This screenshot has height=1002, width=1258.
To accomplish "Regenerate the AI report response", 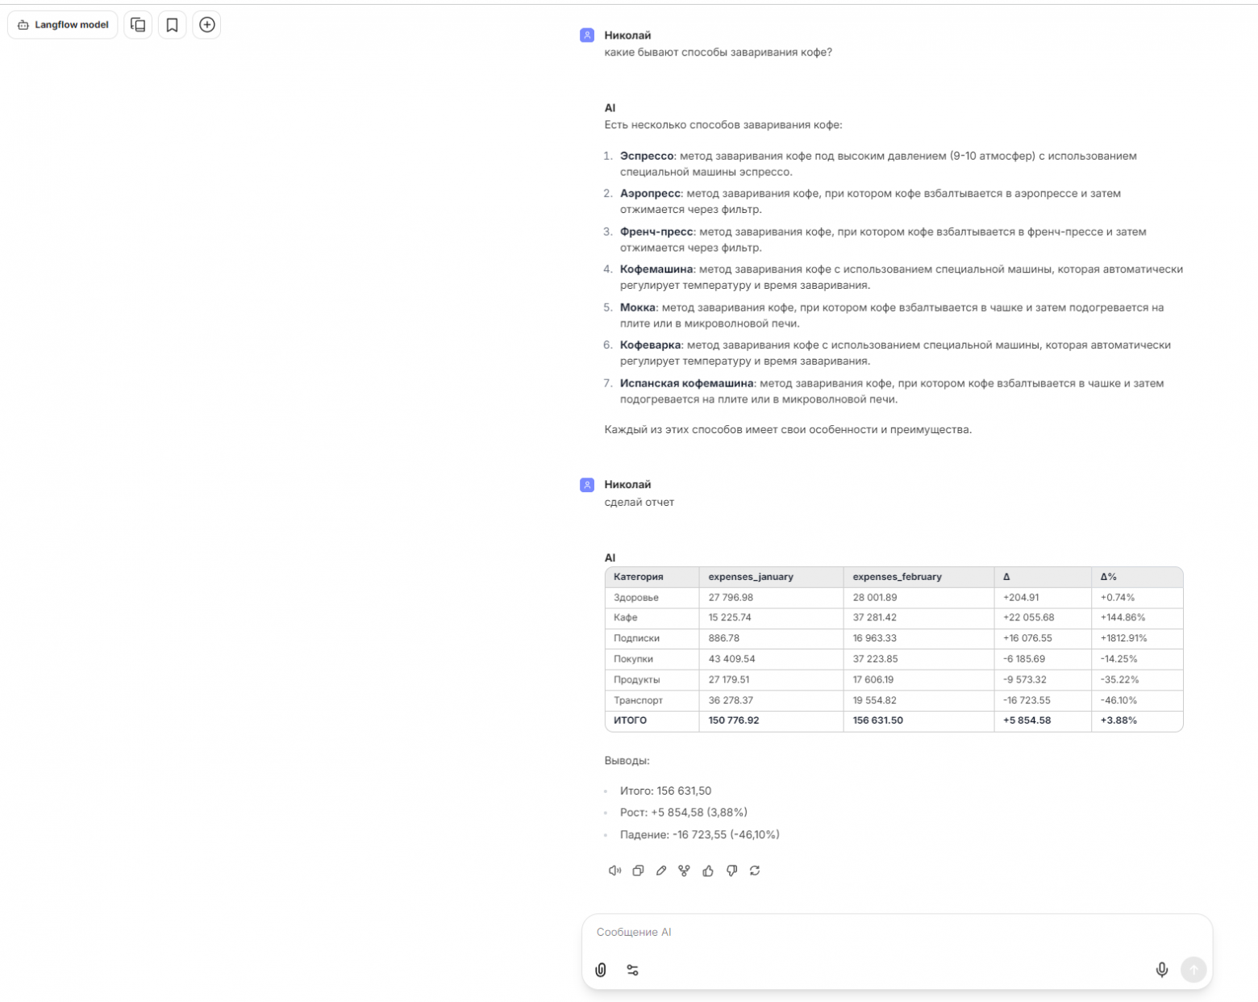I will tap(755, 870).
